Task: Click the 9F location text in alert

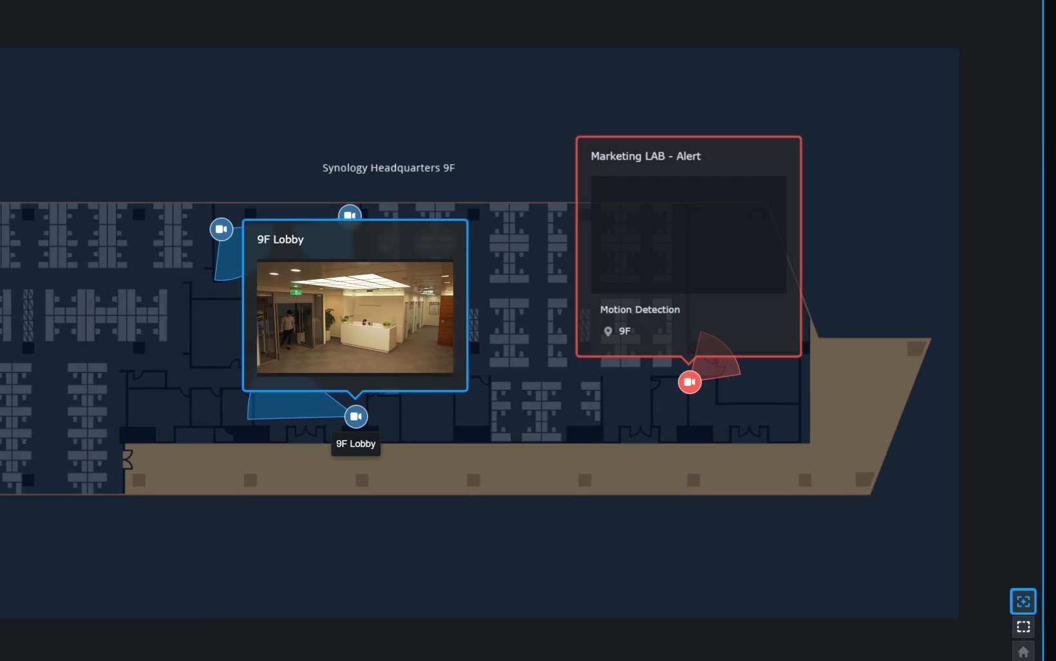Action: (625, 331)
